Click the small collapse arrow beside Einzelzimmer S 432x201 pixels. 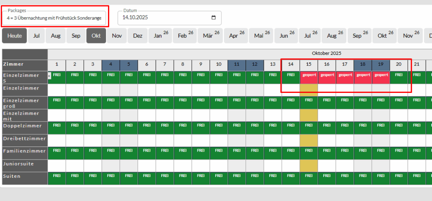click(x=49, y=75)
